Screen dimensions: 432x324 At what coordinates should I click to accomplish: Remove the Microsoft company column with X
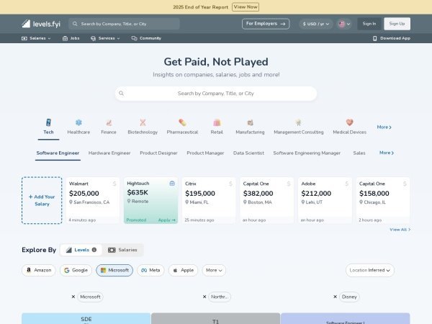73,297
